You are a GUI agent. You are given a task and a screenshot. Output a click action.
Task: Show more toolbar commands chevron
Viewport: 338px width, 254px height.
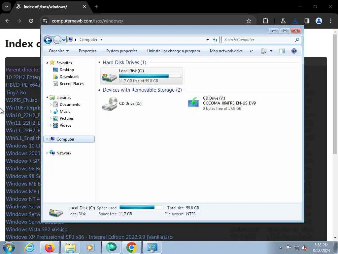pyautogui.click(x=251, y=51)
